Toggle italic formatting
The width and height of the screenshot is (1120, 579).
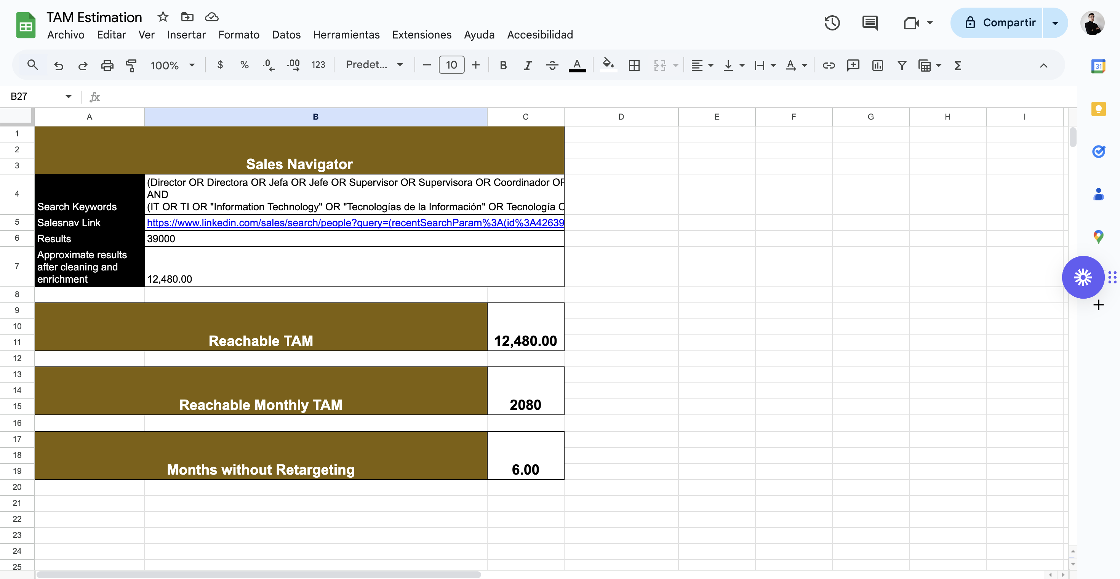(527, 65)
